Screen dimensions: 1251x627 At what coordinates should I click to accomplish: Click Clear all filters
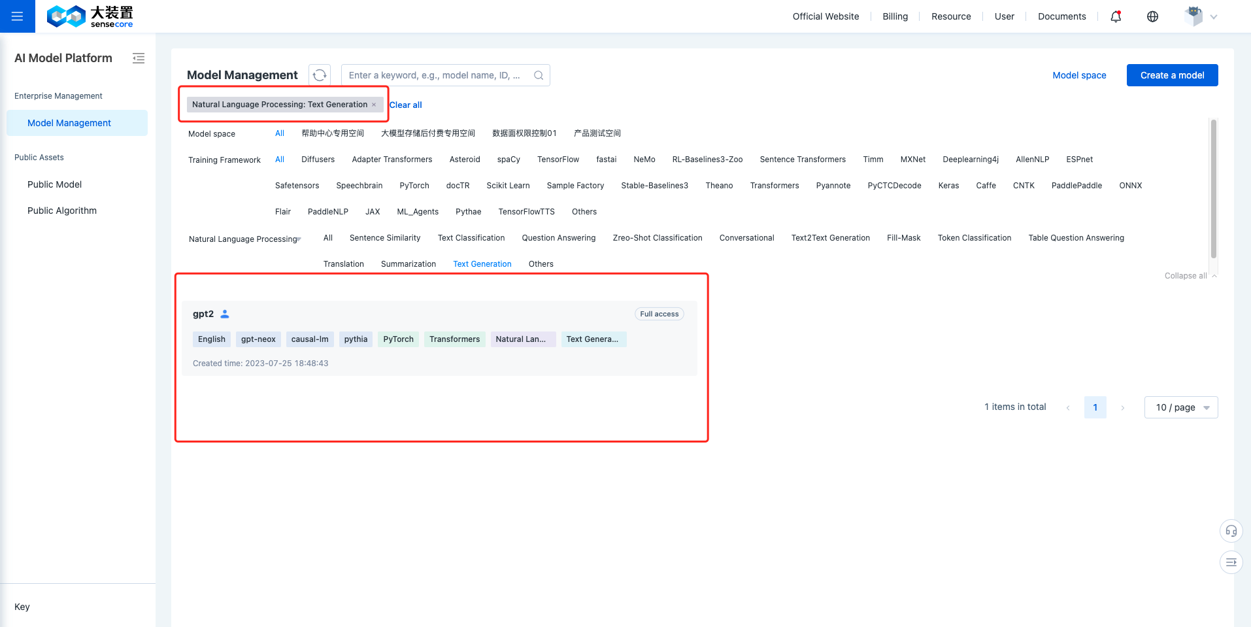pos(406,105)
